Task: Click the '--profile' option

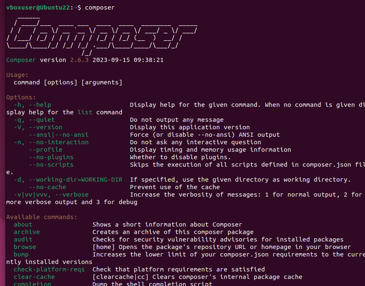Action: pyautogui.click(x=45, y=150)
